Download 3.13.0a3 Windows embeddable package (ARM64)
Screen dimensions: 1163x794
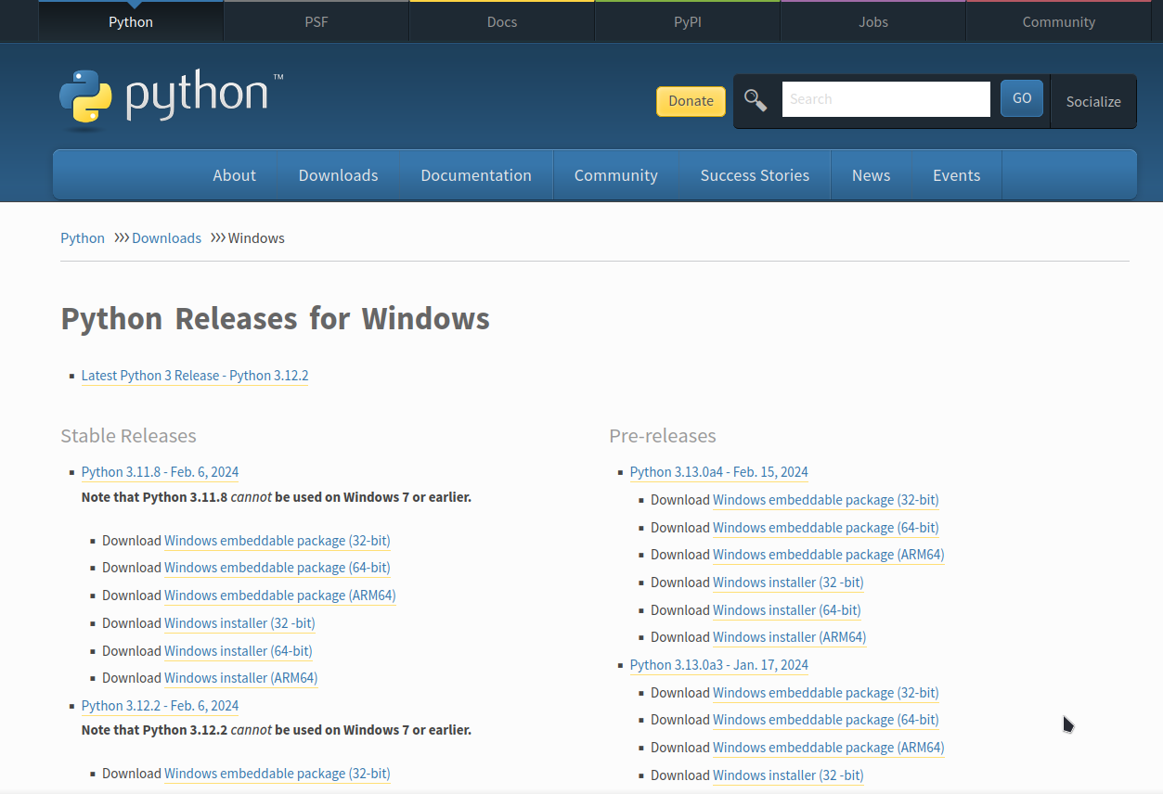829,748
